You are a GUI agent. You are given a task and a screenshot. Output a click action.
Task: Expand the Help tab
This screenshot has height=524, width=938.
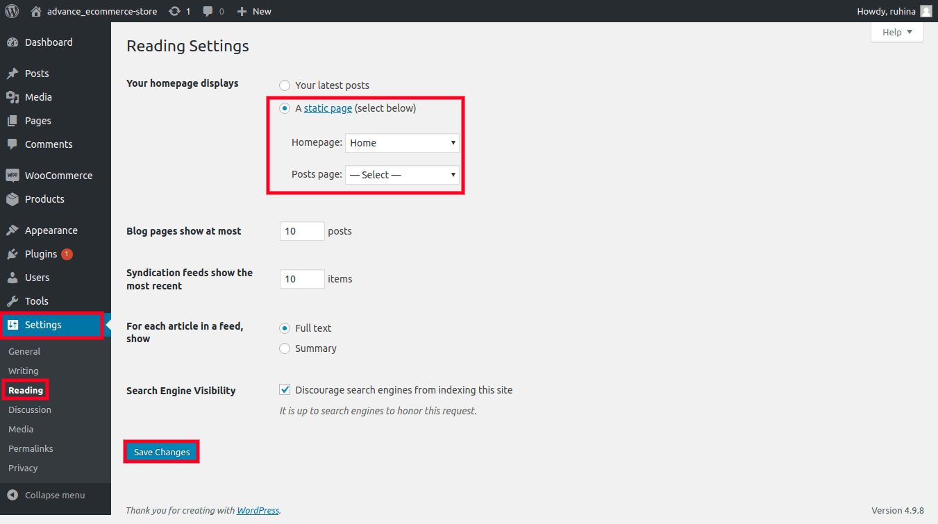click(x=897, y=32)
